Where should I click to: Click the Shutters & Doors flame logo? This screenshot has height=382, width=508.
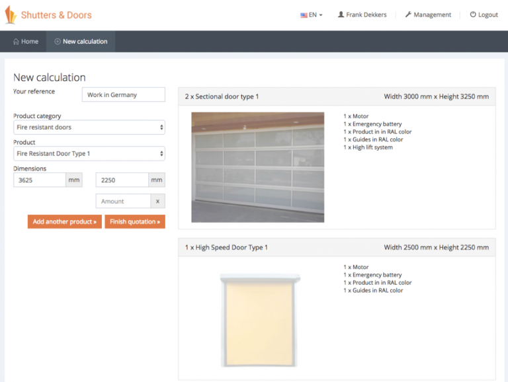pos(11,15)
